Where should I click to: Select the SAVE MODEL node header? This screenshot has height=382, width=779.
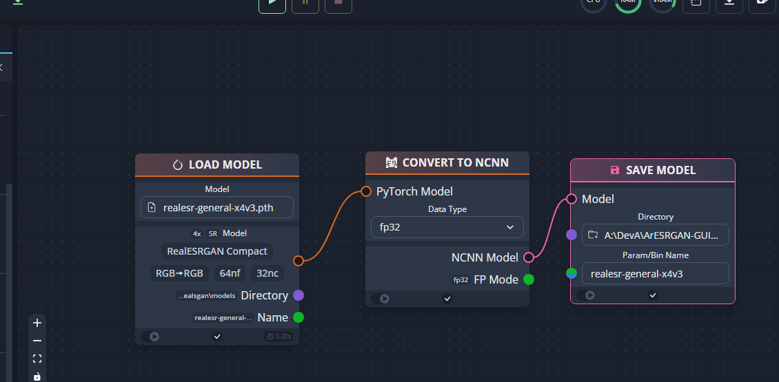[x=652, y=170]
